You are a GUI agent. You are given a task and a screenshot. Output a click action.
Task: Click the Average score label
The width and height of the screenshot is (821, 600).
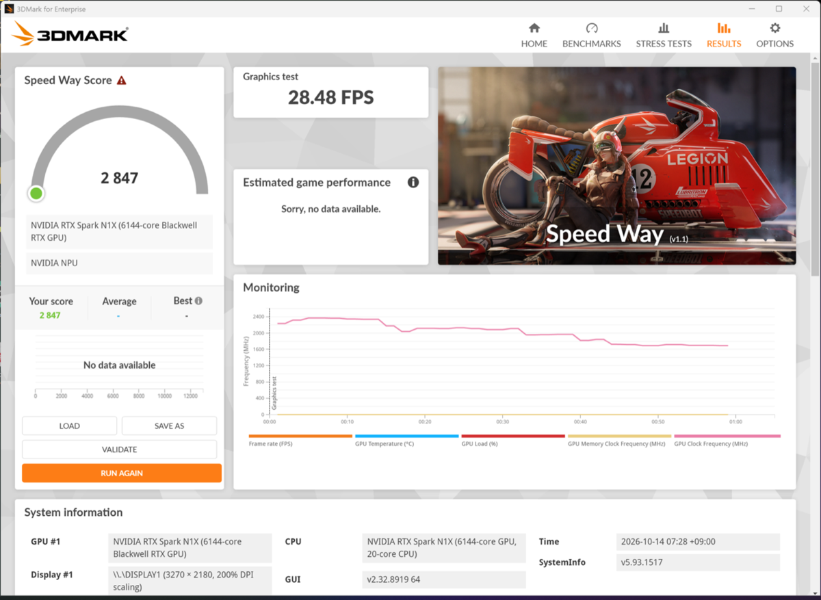tap(119, 301)
